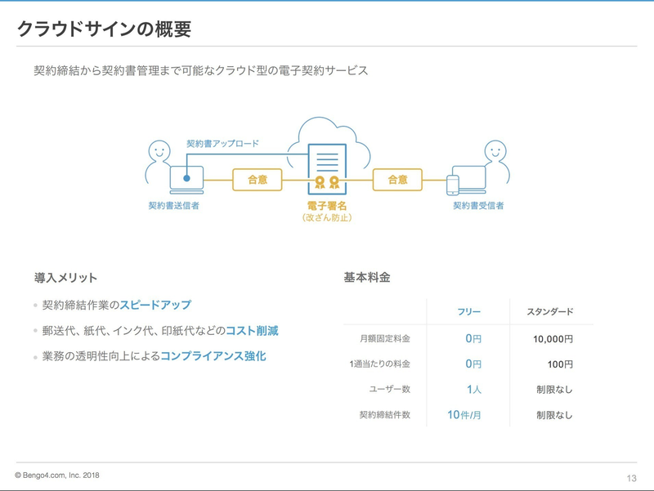
Task: Click the 10,000円 monthly fee value
Action: tap(553, 338)
